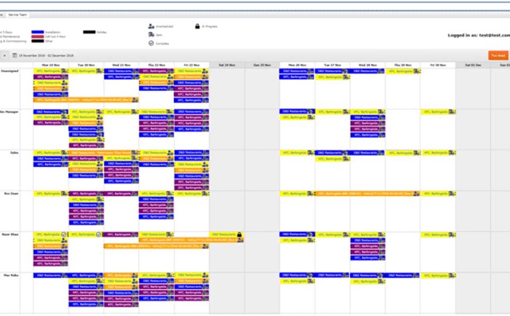
Task: Click truck icon on Manager row's Tue 27 Nov job
Action: (346, 112)
